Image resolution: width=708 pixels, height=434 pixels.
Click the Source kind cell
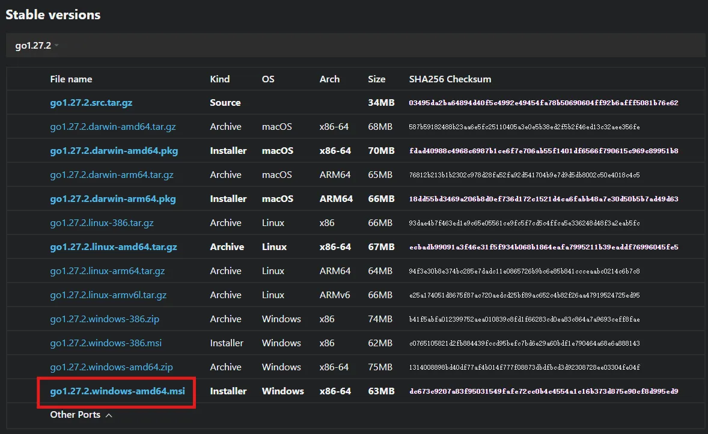(225, 103)
